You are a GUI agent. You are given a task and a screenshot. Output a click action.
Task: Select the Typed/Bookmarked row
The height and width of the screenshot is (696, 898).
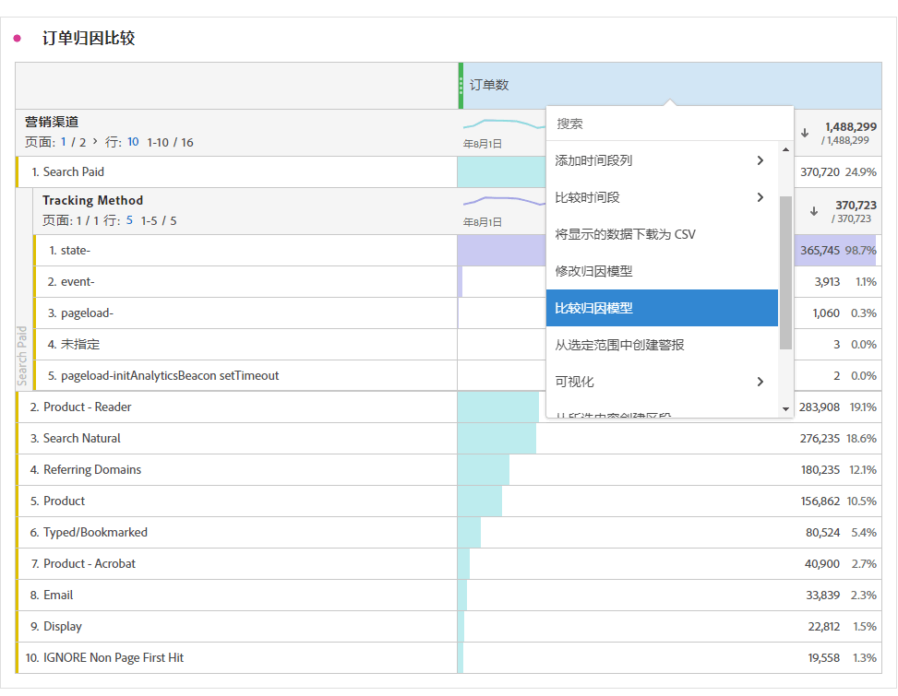[x=236, y=533]
